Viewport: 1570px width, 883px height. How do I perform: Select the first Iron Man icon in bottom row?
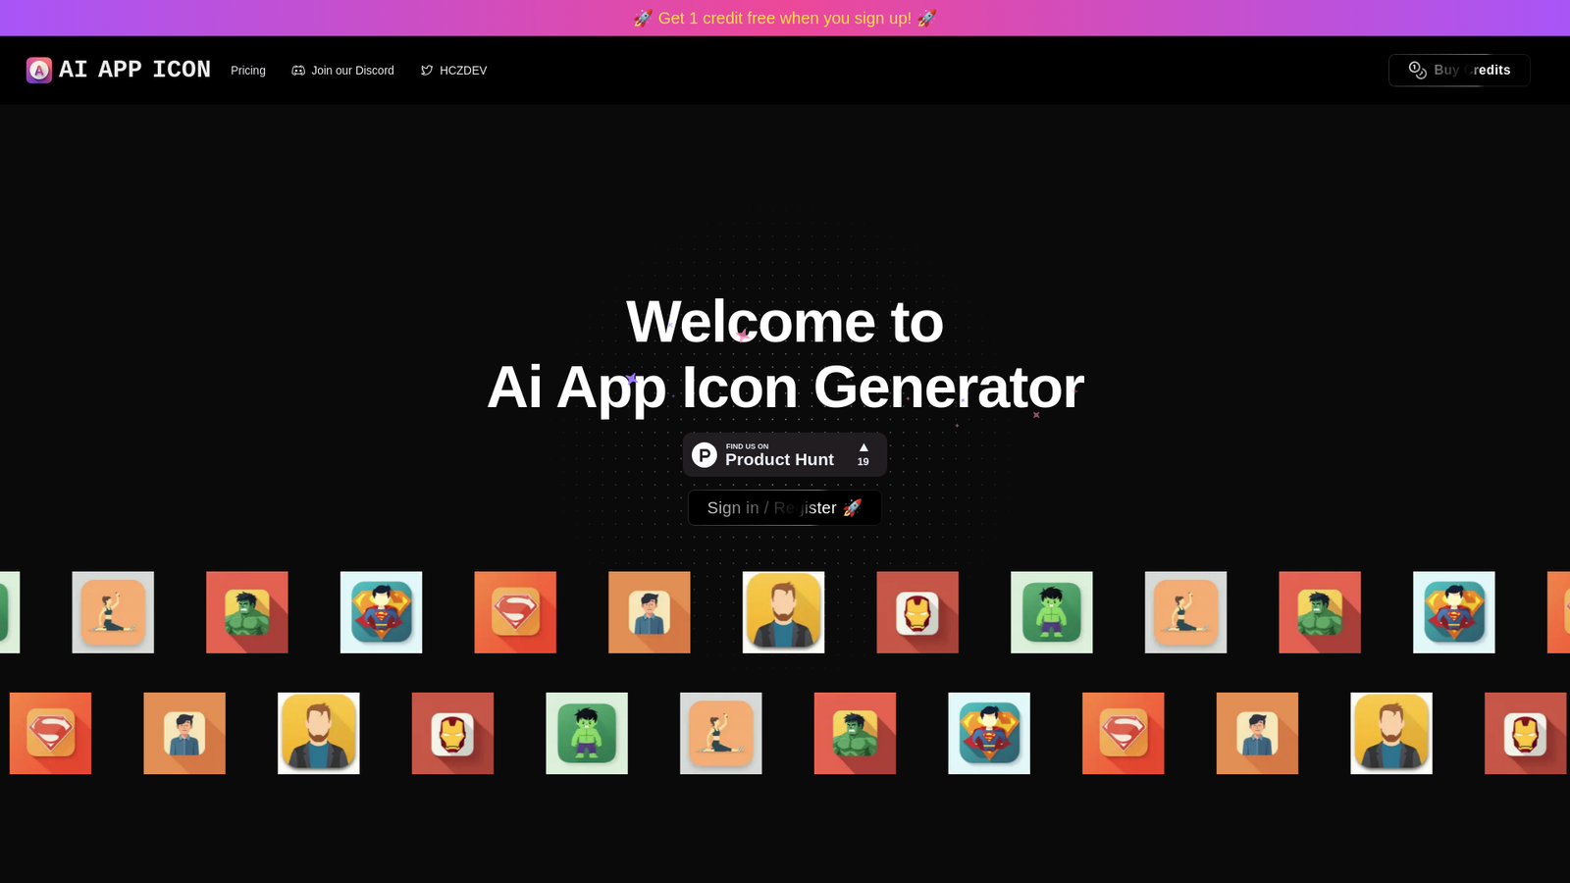[452, 733]
